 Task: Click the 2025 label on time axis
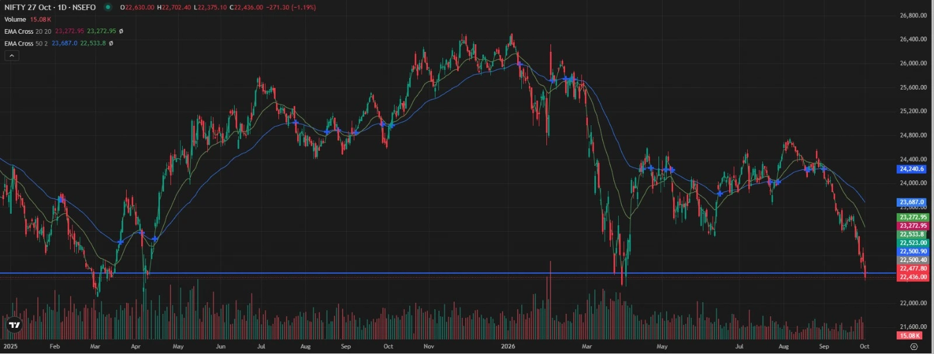tap(11, 346)
